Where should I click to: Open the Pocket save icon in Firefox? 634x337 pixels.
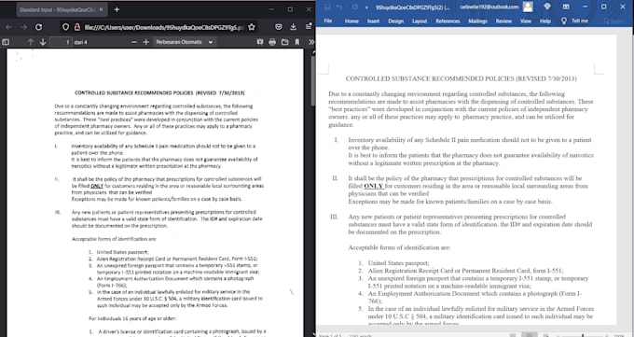pyautogui.click(x=278, y=27)
